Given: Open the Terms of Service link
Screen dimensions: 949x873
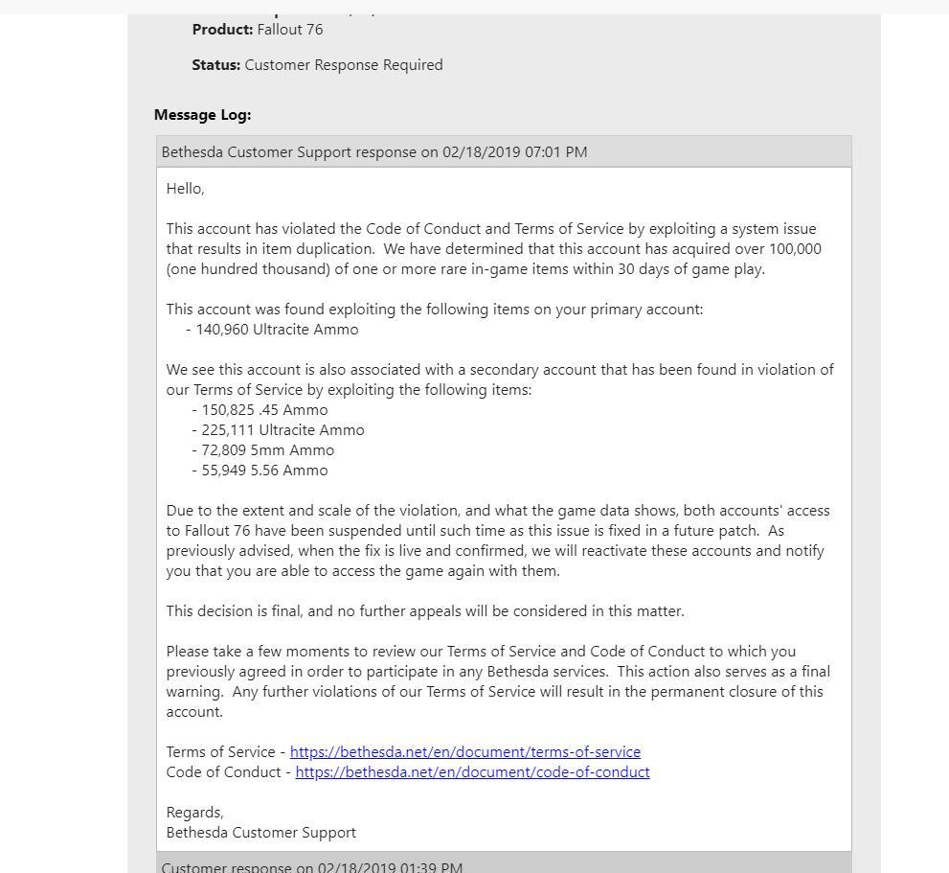Looking at the screenshot, I should click(464, 752).
